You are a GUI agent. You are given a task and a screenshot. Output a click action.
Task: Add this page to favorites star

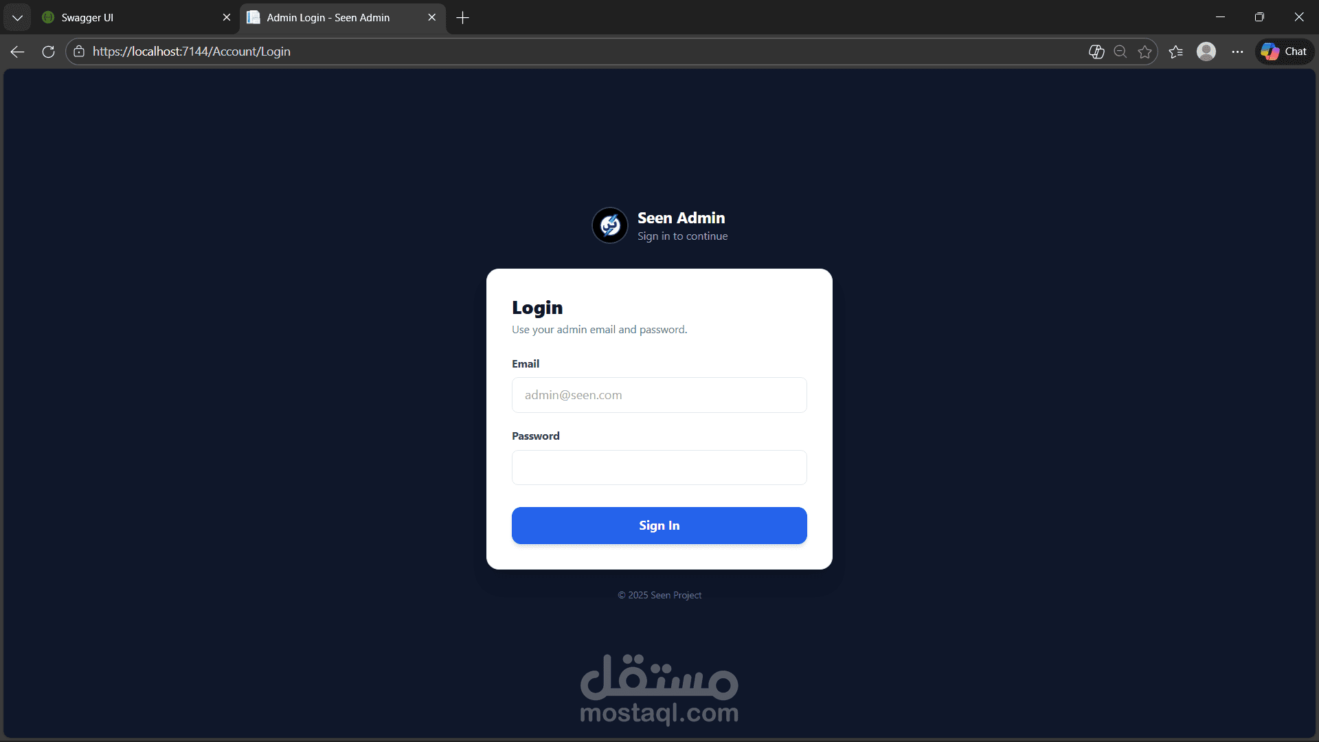click(x=1145, y=52)
